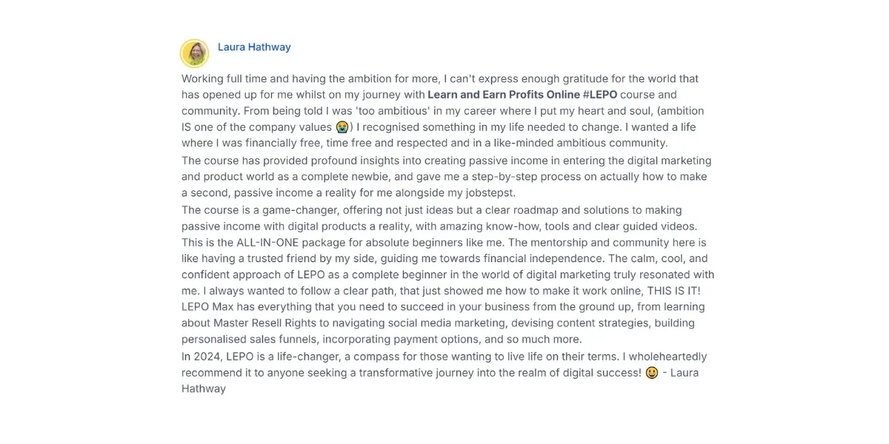The width and height of the screenshot is (889, 444).
Task: Click the smiling emoji near the end
Action: click(x=652, y=372)
